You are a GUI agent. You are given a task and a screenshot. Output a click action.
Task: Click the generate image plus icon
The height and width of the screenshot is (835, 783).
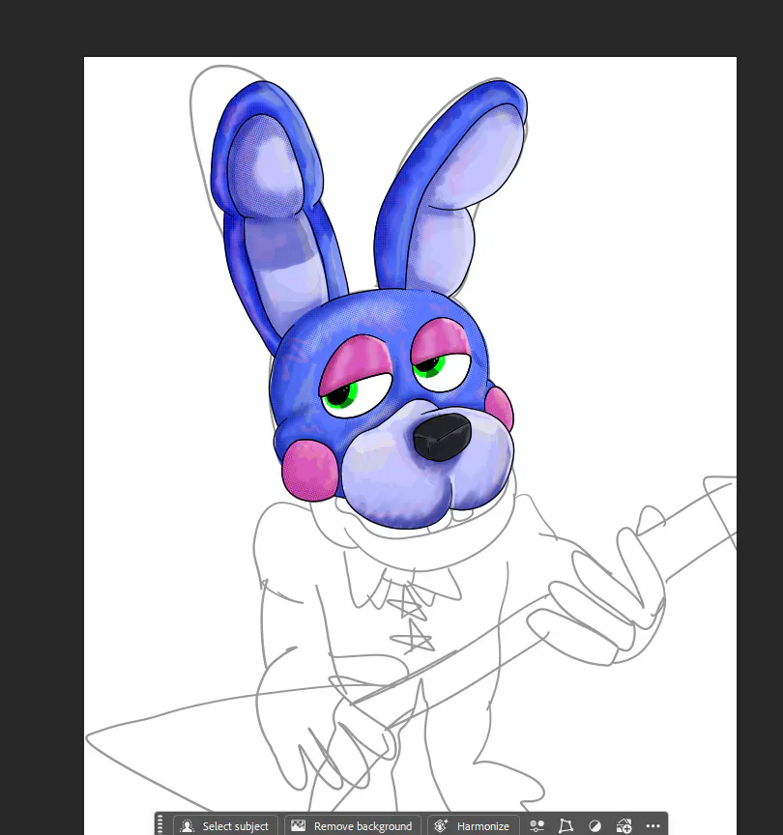pos(623,826)
